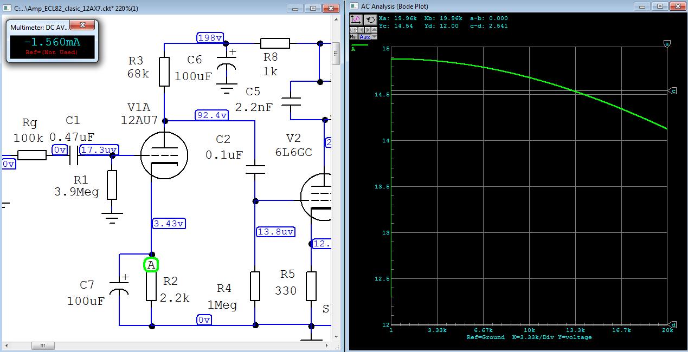
Task: Click the 0v label on bottom rail
Action: click(204, 320)
